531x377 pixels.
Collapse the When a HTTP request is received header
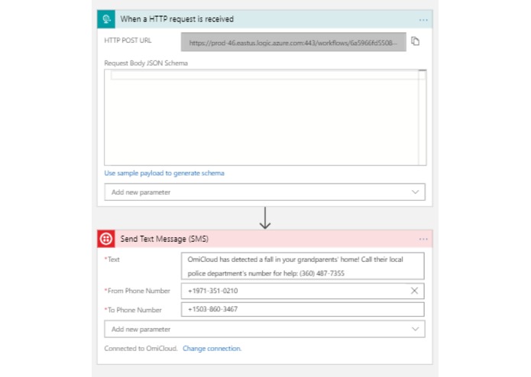[265, 19]
